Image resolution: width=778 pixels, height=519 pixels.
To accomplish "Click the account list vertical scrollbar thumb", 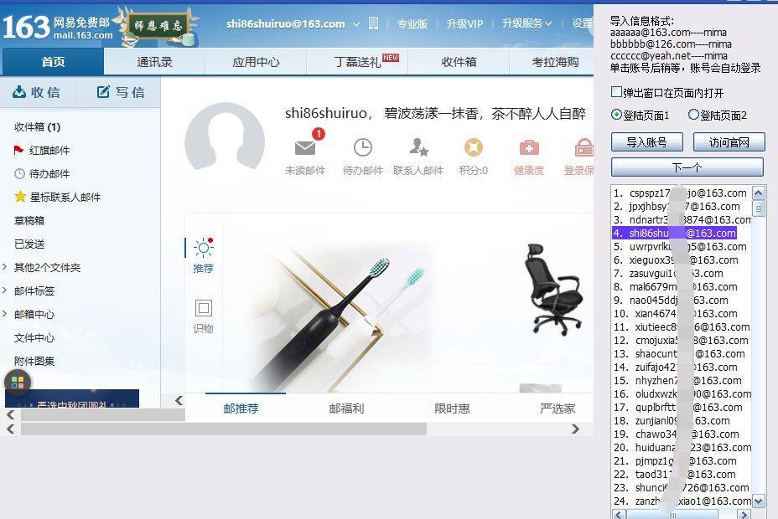I will 758,208.
